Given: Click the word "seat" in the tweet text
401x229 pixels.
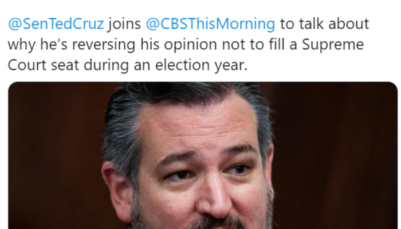Looking at the screenshot, I should [64, 65].
